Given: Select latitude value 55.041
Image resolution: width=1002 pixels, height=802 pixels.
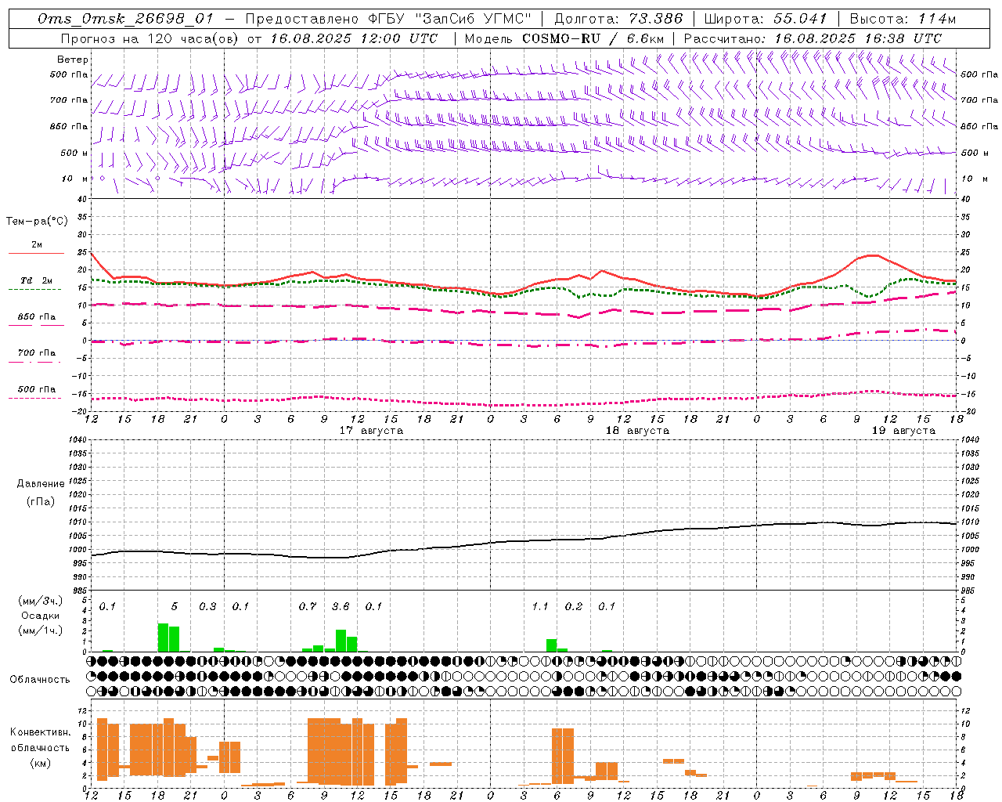Looking at the screenshot, I should coord(800,19).
